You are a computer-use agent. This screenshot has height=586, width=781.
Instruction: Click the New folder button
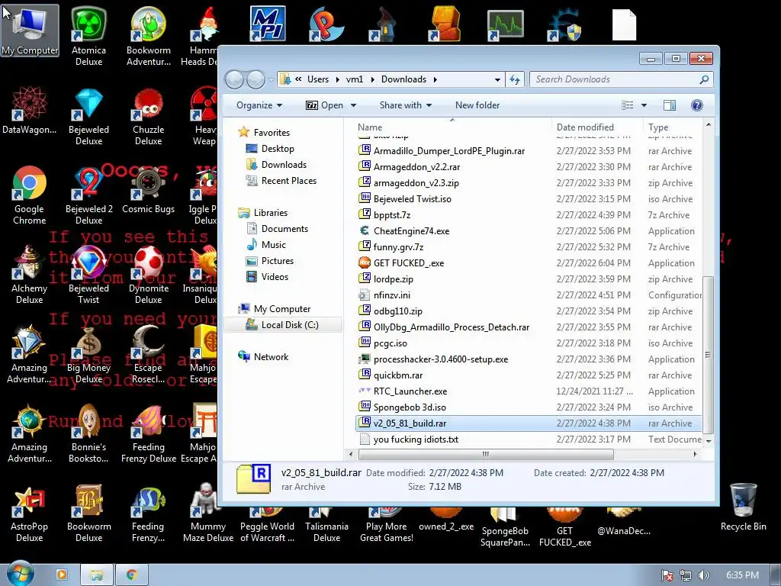[x=477, y=105]
